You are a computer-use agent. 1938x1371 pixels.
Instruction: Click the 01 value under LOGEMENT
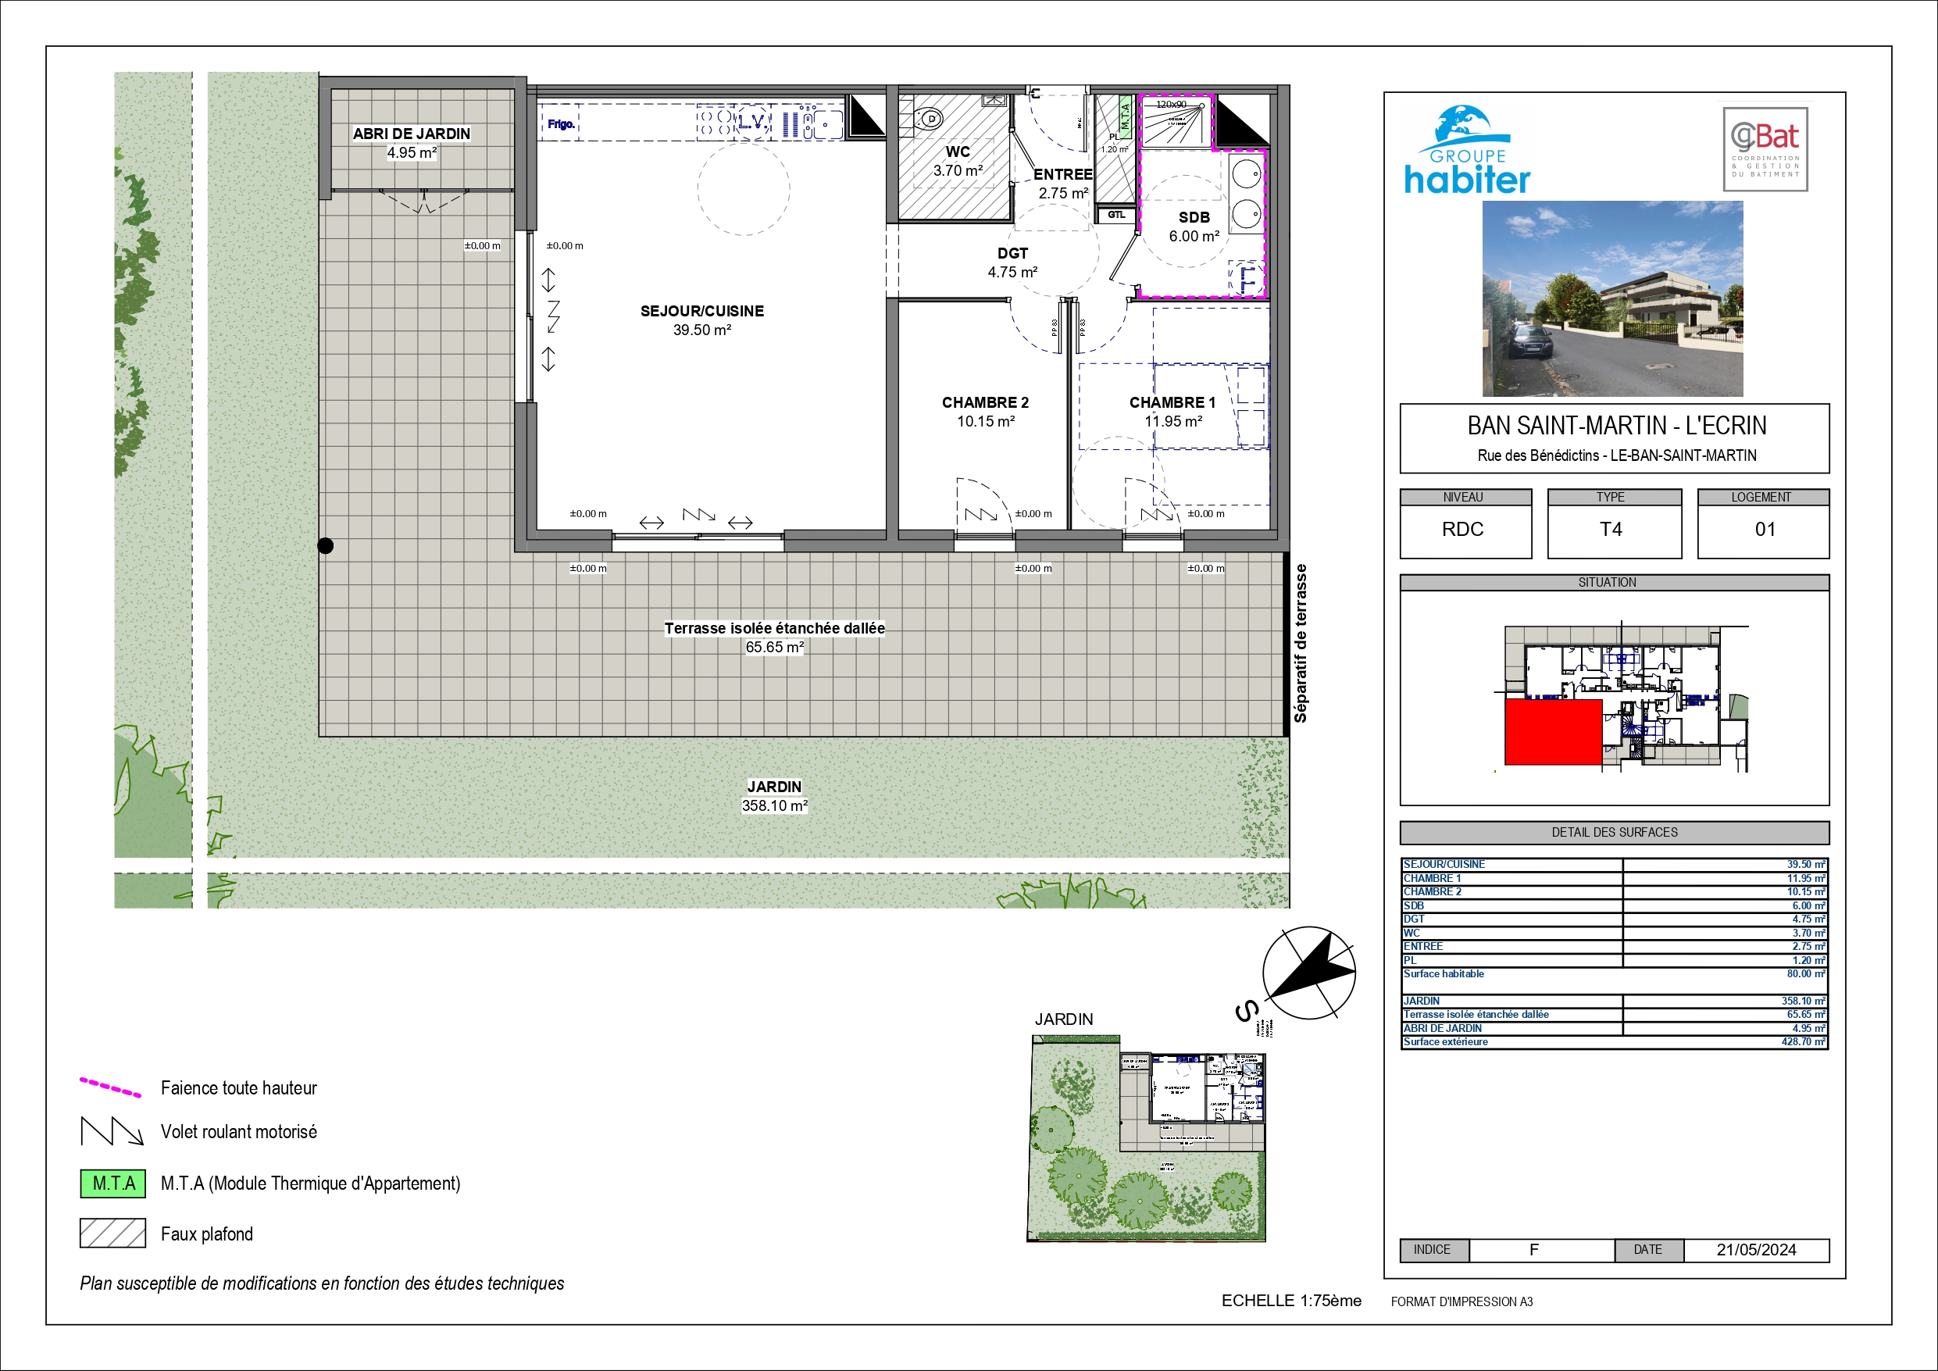click(x=1765, y=530)
